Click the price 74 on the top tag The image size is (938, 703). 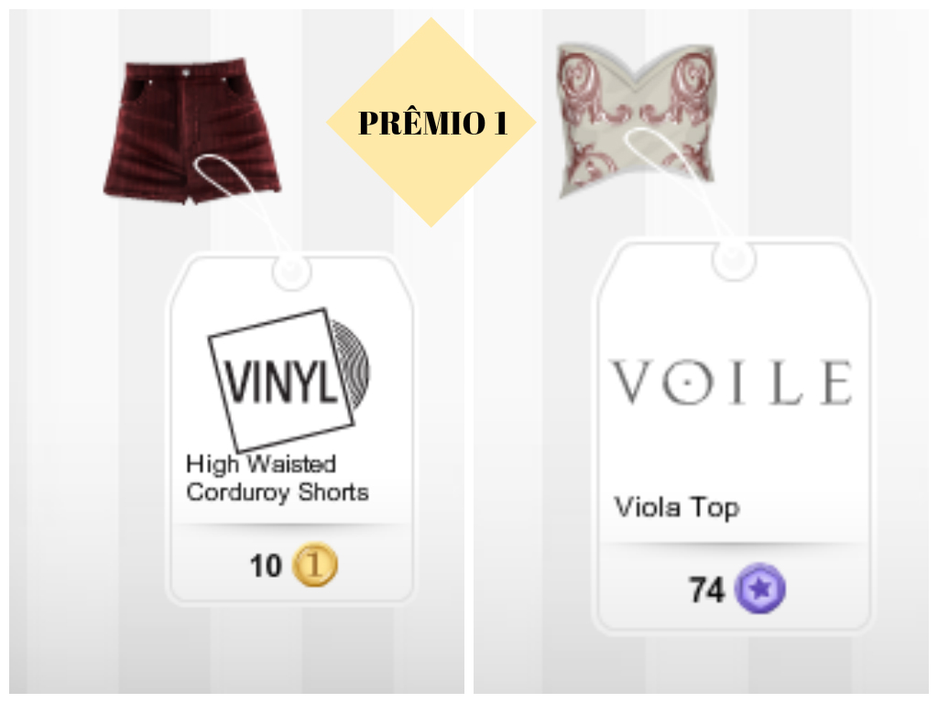[x=706, y=589]
